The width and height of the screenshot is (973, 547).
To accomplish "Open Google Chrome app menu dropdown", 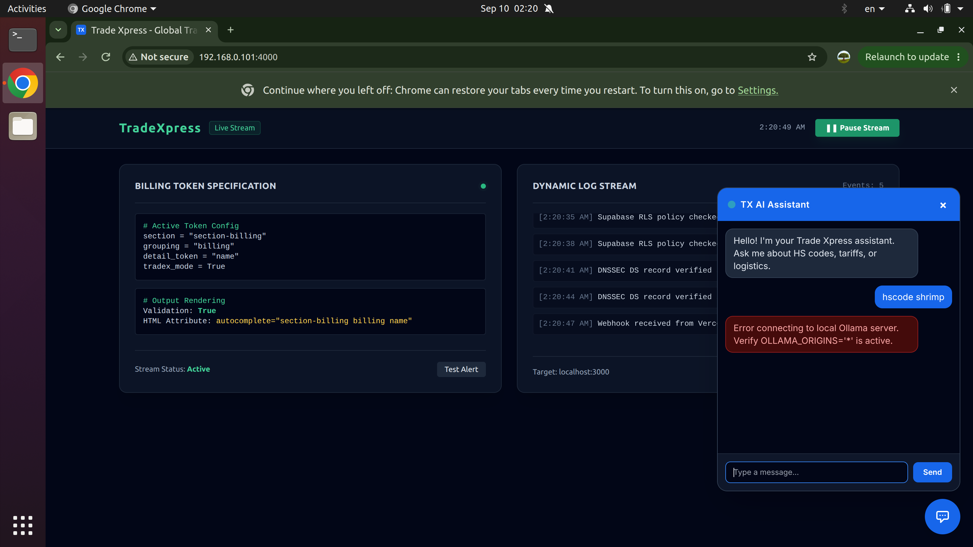I will 112,8.
